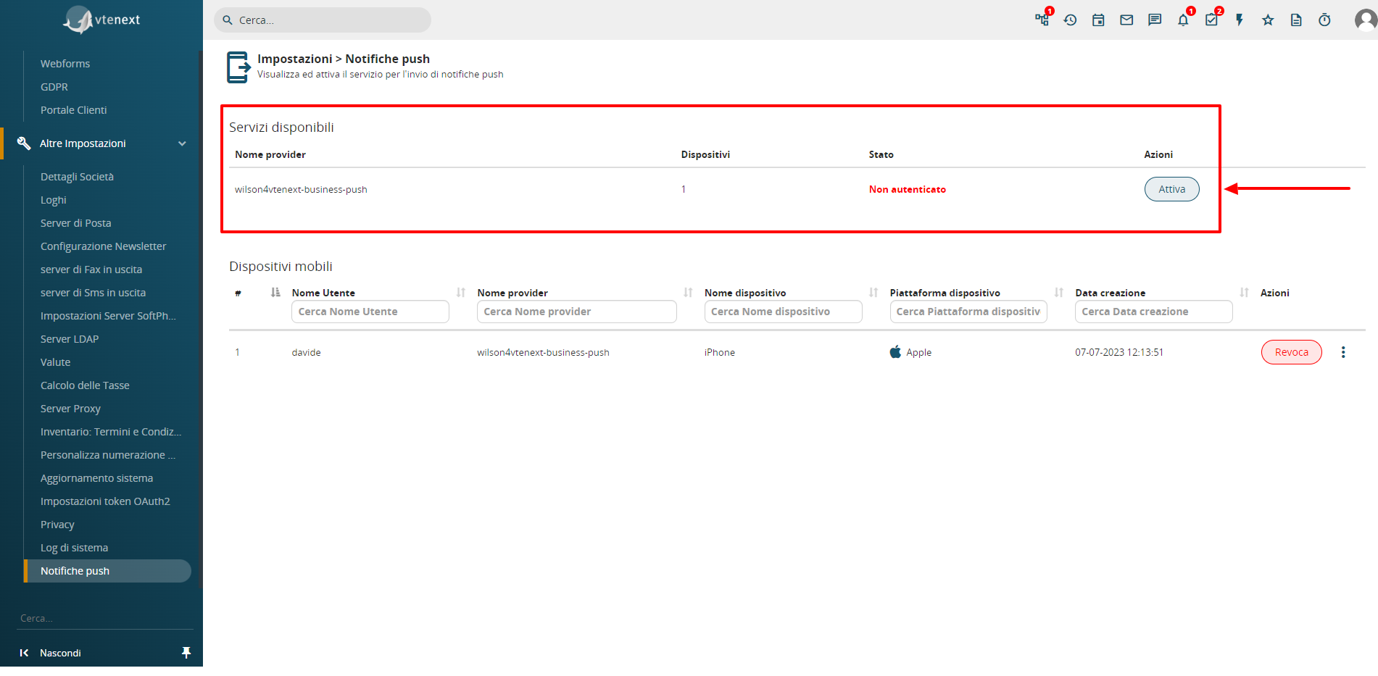The width and height of the screenshot is (1378, 676).
Task: Open Portale Clienti in the sidebar
Action: (73, 110)
